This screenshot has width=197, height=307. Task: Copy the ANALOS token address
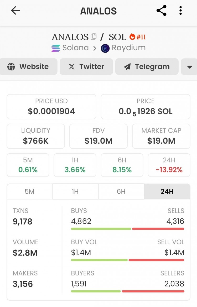(94, 37)
